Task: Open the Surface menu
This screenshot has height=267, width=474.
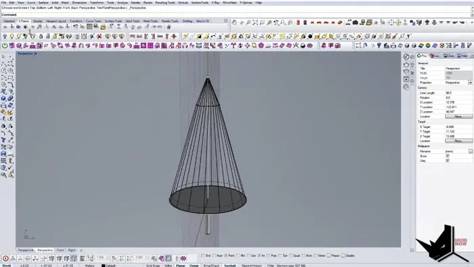Action: pyautogui.click(x=43, y=3)
